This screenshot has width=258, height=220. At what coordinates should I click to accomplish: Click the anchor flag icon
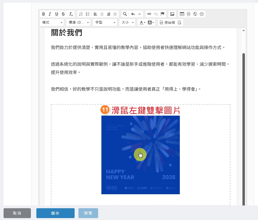click(x=163, y=14)
